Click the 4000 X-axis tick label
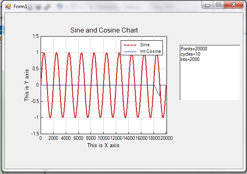This screenshot has height=174, width=247. click(x=66, y=138)
